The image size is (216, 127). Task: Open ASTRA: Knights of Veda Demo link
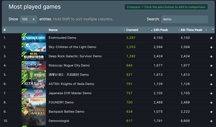coord(71,84)
